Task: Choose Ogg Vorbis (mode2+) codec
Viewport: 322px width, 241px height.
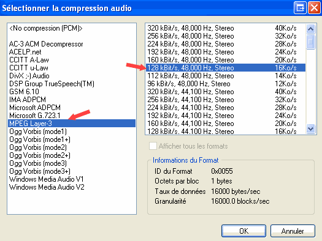Action: tap(72, 155)
